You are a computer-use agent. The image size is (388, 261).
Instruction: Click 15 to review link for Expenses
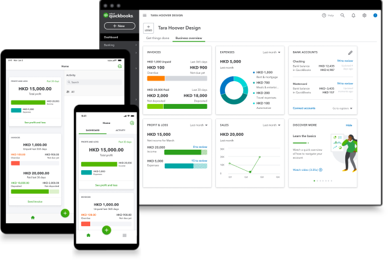click(199, 161)
